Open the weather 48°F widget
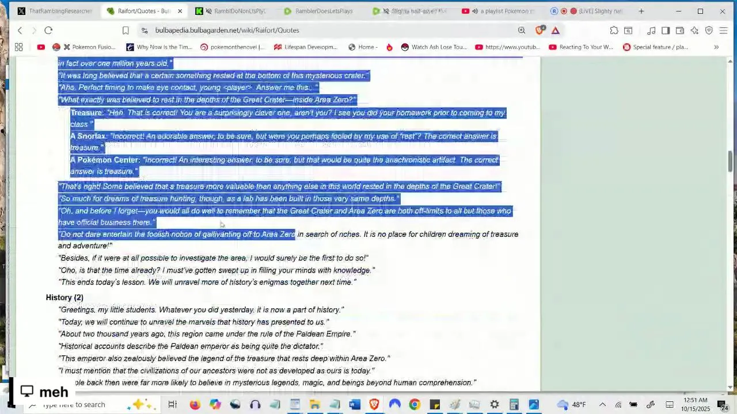The height and width of the screenshot is (414, 737). click(572, 405)
